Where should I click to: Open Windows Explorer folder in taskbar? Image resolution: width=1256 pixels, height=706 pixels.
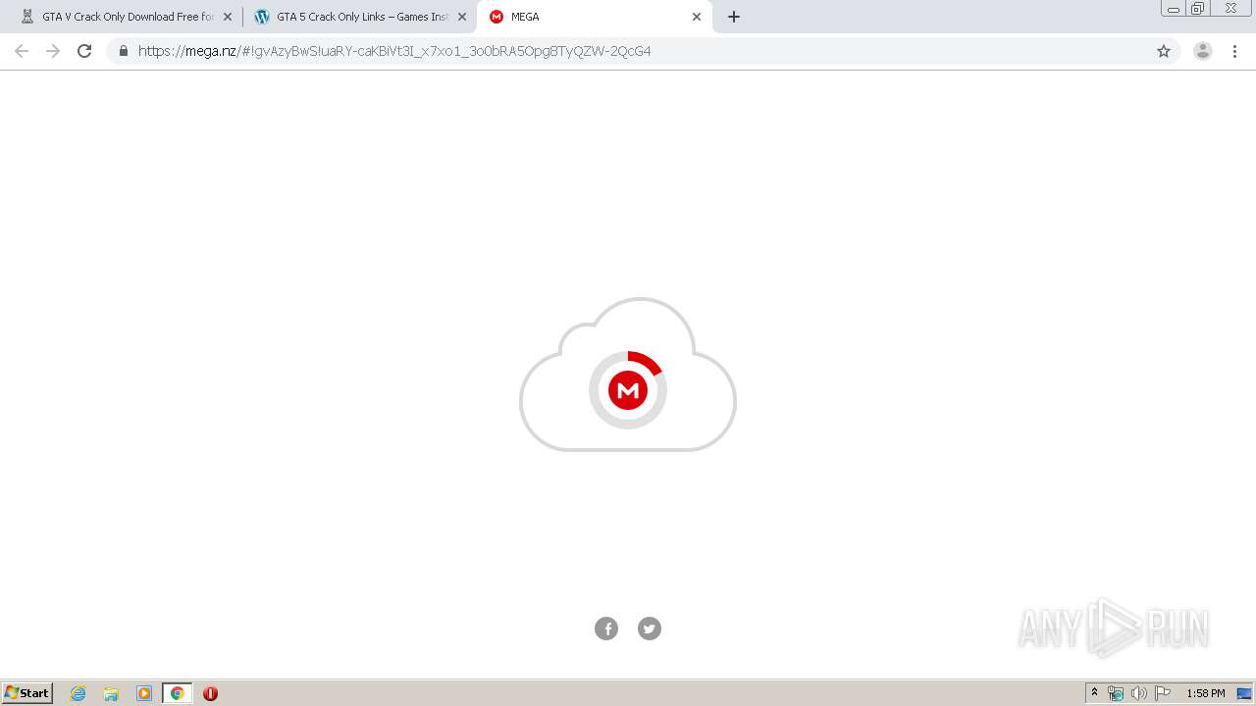[x=111, y=693]
